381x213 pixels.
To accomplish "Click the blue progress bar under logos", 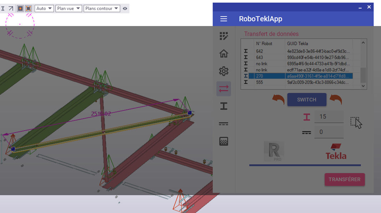I will click(x=305, y=165).
